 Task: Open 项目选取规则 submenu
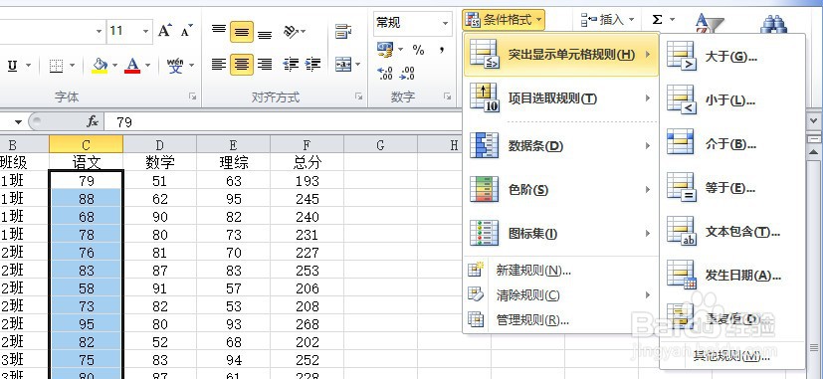tap(561, 98)
